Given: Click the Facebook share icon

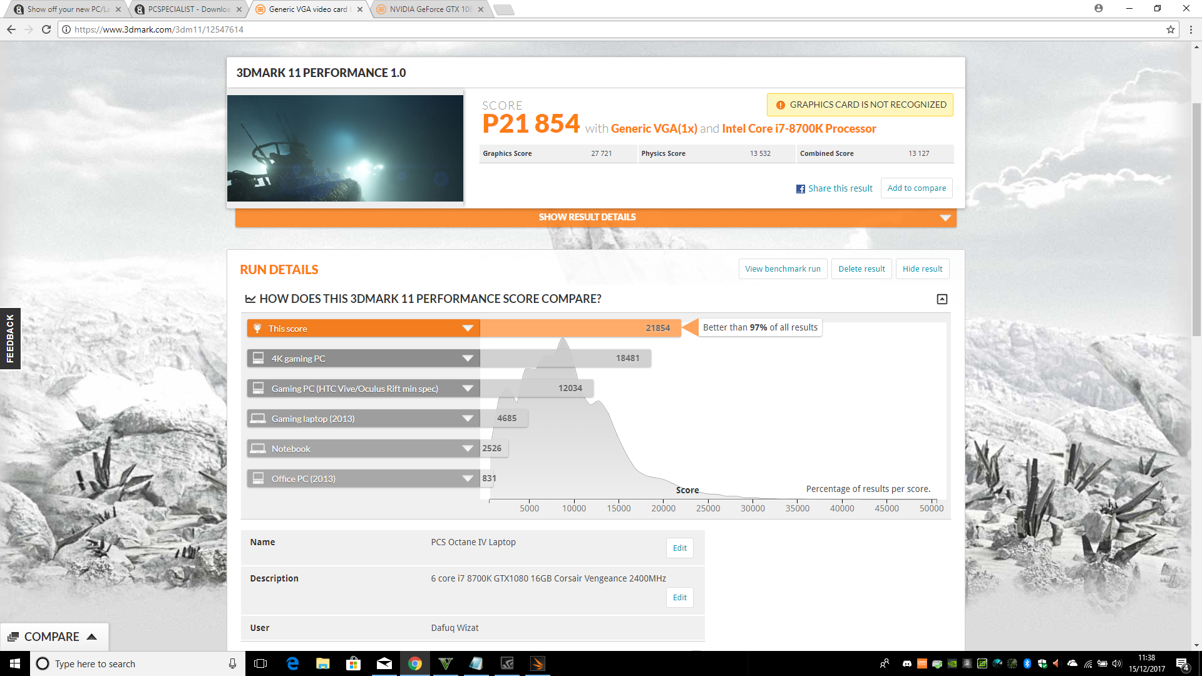Looking at the screenshot, I should (x=800, y=188).
